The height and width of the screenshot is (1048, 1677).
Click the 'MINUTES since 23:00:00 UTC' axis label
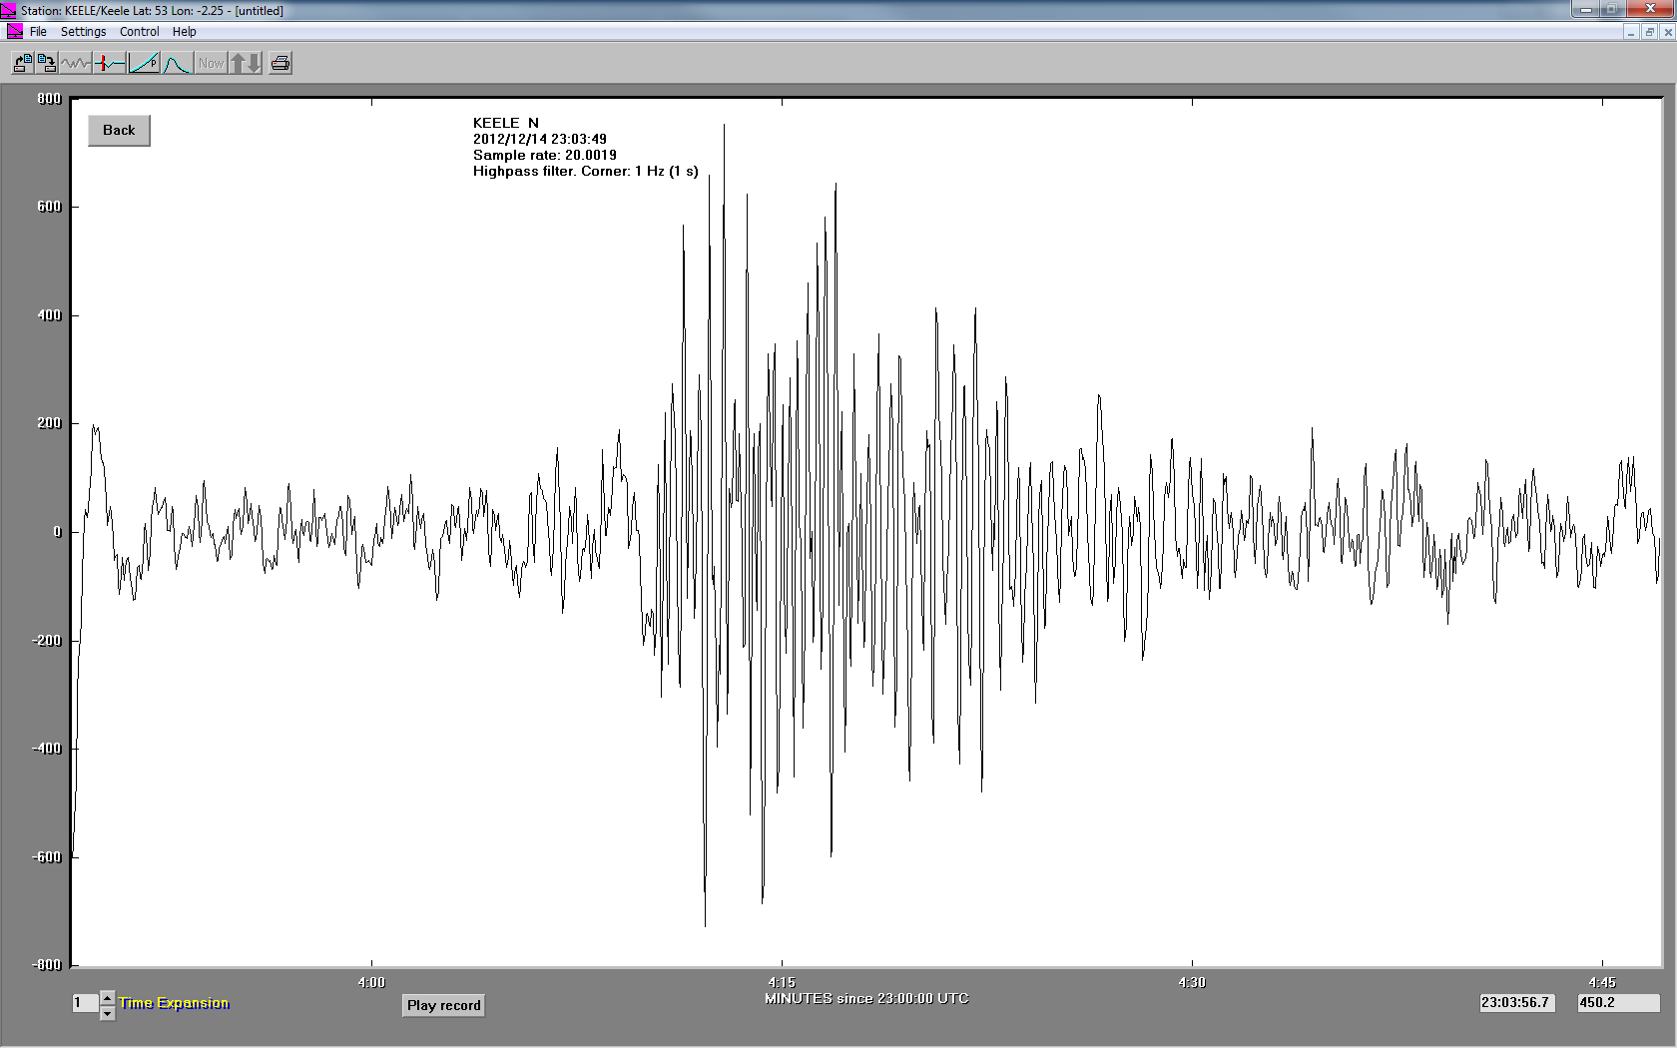click(866, 998)
